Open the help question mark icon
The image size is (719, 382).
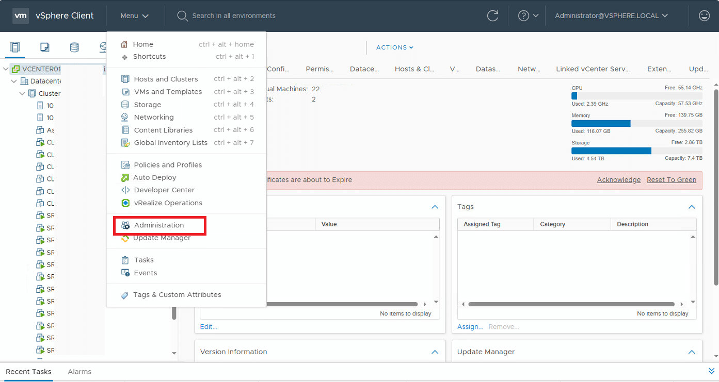523,16
